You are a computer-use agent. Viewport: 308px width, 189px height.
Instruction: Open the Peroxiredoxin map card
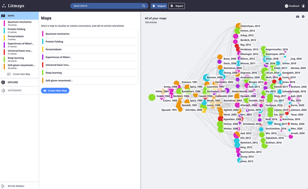tap(89, 49)
